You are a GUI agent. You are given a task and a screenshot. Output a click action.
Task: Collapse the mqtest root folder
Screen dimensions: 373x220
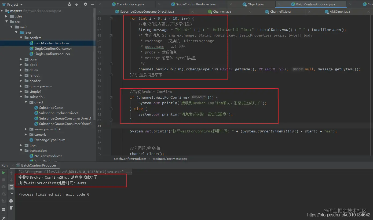2,11
